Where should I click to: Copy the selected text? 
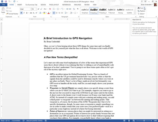tap(9, 11)
